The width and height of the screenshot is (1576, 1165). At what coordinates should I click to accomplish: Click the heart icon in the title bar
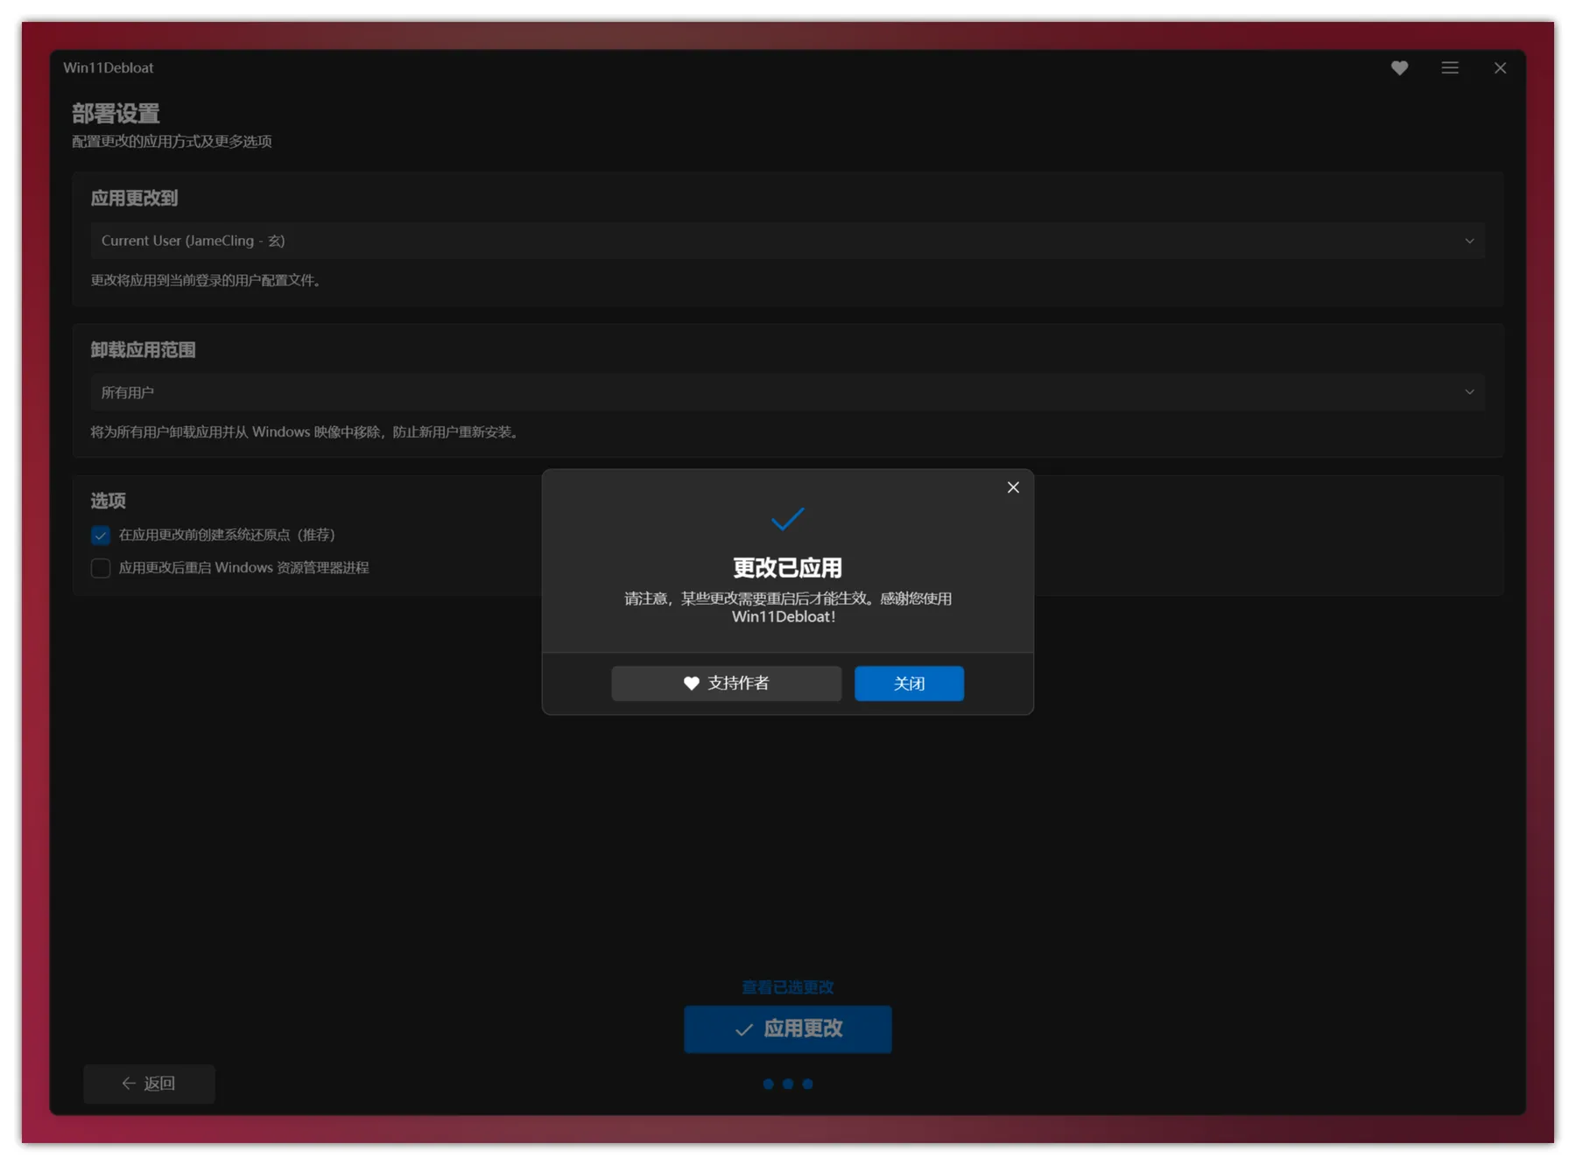point(1399,68)
